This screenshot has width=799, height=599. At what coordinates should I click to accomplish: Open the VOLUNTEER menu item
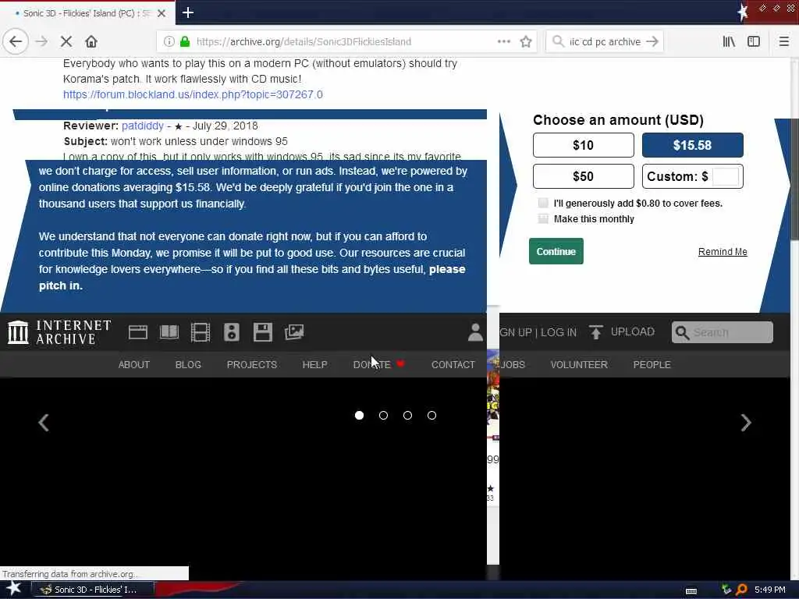(579, 365)
